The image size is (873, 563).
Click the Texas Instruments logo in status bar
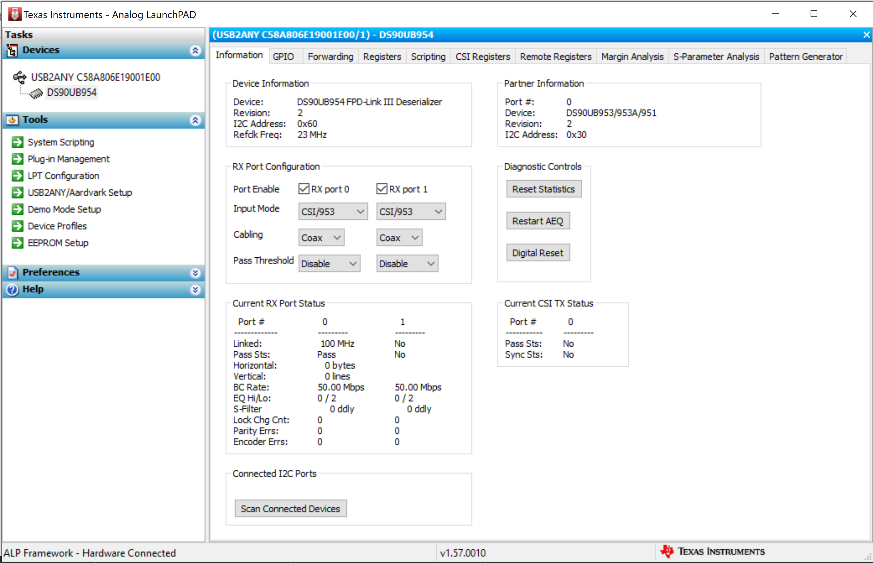coord(713,552)
